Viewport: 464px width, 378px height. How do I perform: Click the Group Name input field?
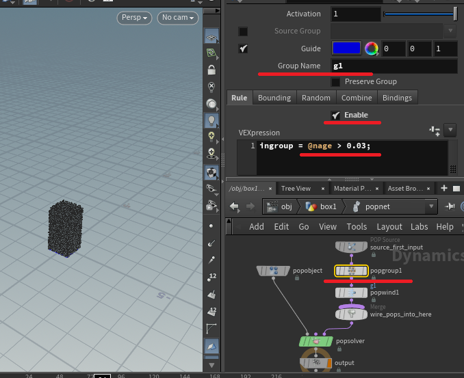point(394,66)
